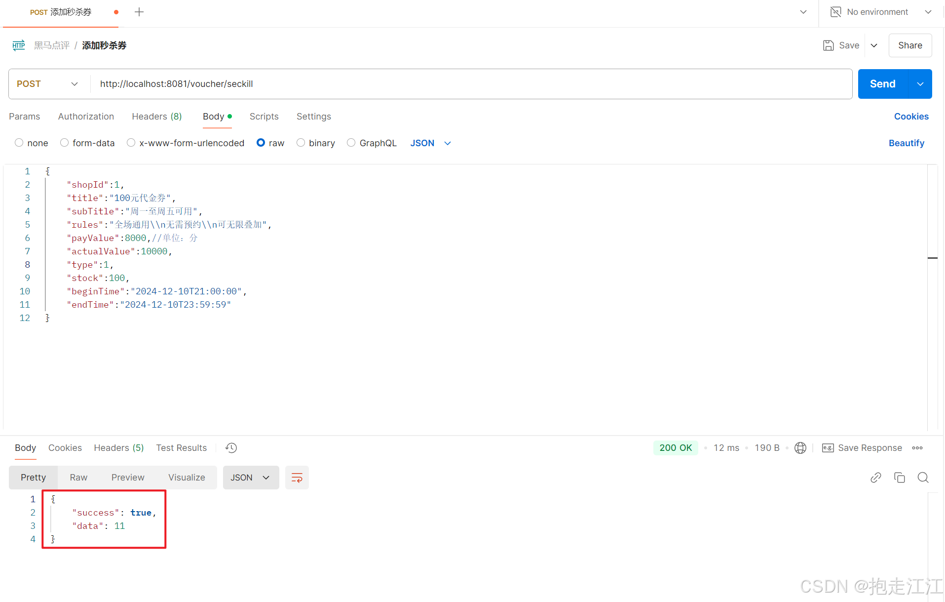Open the Scripts tab

click(x=264, y=117)
